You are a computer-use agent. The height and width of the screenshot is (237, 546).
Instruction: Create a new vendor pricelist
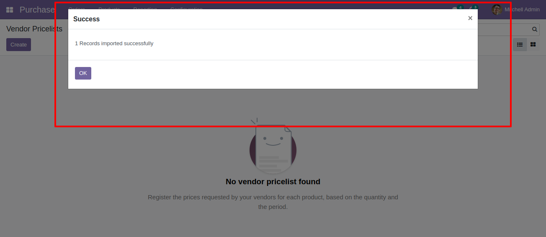(18, 45)
